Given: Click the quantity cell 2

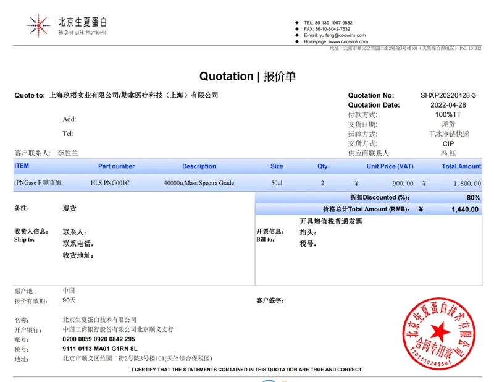Looking at the screenshot, I should 322,183.
